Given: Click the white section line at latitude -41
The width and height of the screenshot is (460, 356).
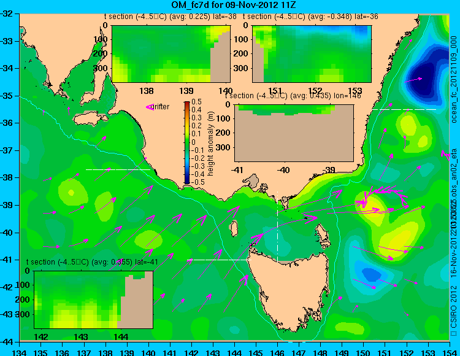Looking at the screenshot, I should tap(219, 260).
